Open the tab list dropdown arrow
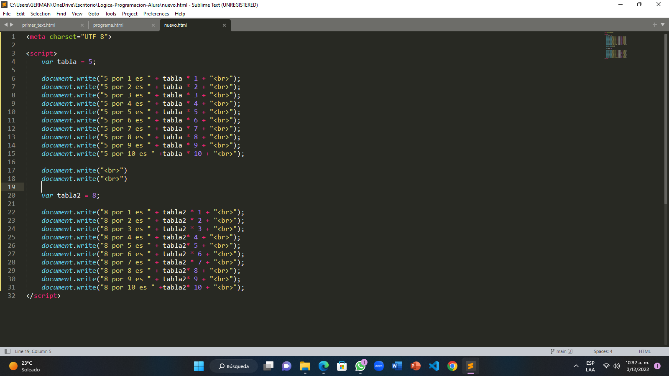669x376 pixels. 663,25
